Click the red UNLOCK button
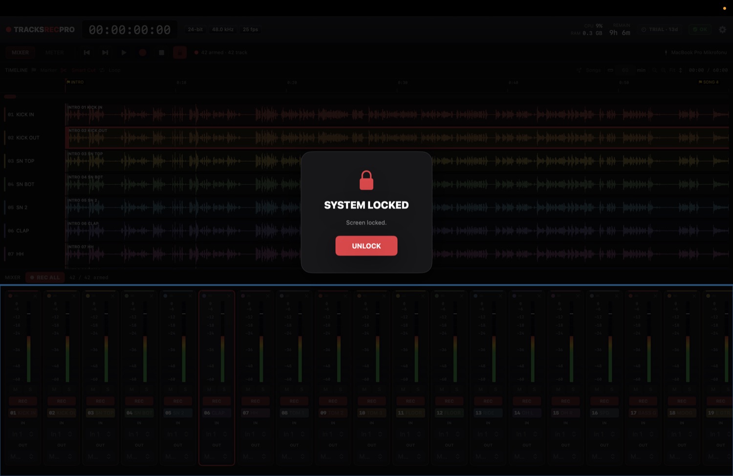 pos(366,246)
